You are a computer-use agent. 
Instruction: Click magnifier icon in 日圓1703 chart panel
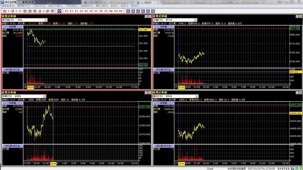pos(297,17)
